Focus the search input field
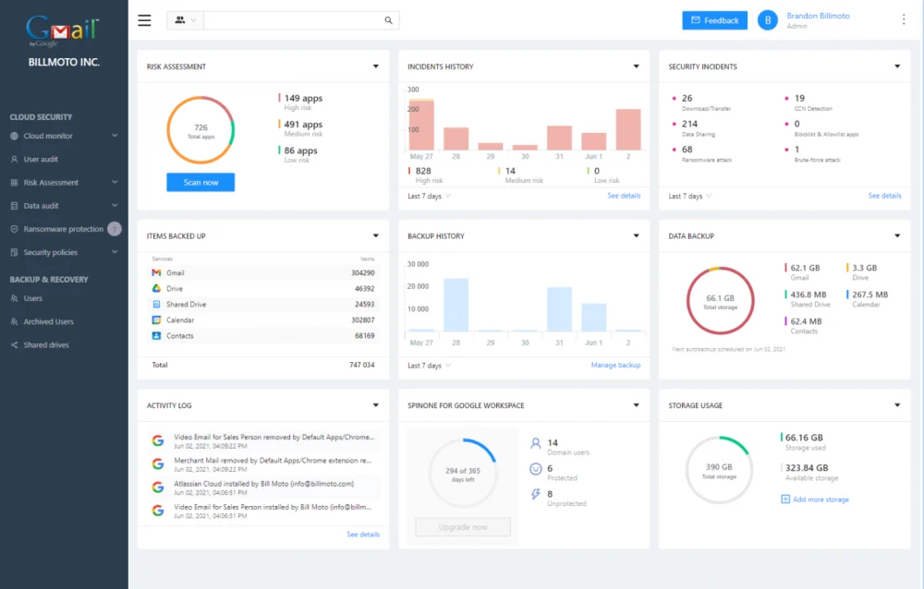The height and width of the screenshot is (589, 924). 293,20
